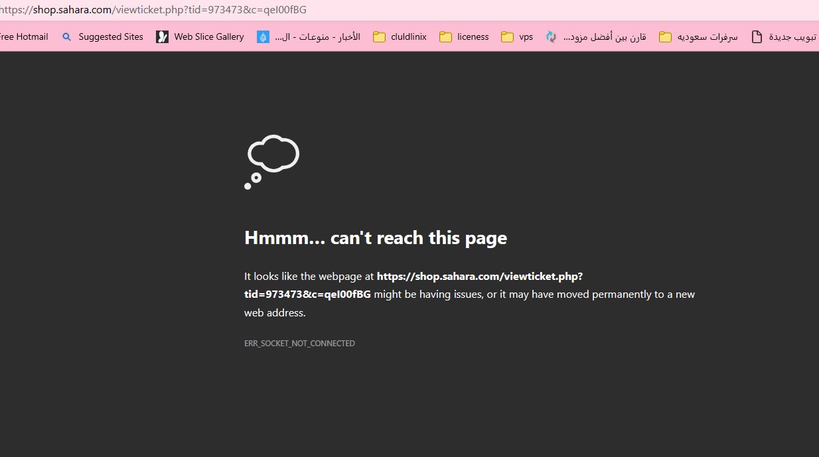The width and height of the screenshot is (819, 457).
Task: Open the Web Slice Gallery bookmark label
Action: pos(209,37)
